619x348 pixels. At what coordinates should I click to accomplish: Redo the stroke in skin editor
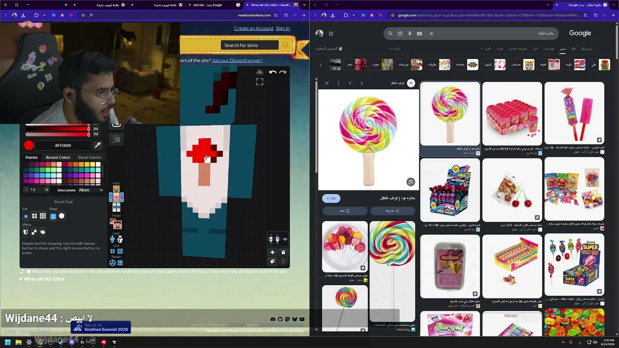tap(283, 72)
